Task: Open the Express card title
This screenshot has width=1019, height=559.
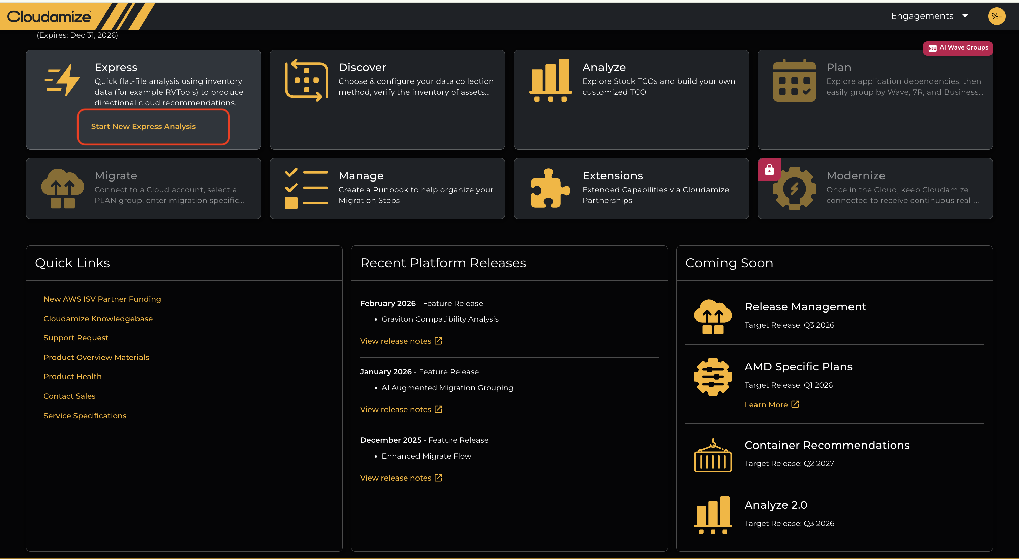Action: 116,67
